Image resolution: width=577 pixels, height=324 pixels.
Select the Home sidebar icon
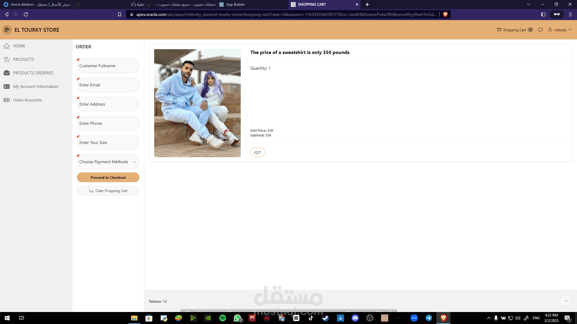click(x=7, y=46)
